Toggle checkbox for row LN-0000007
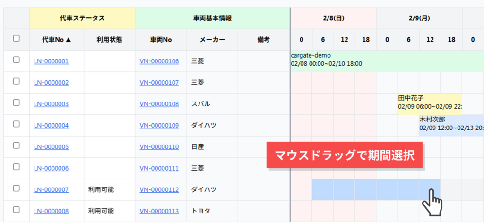This screenshot has height=222, width=484. tap(16, 188)
